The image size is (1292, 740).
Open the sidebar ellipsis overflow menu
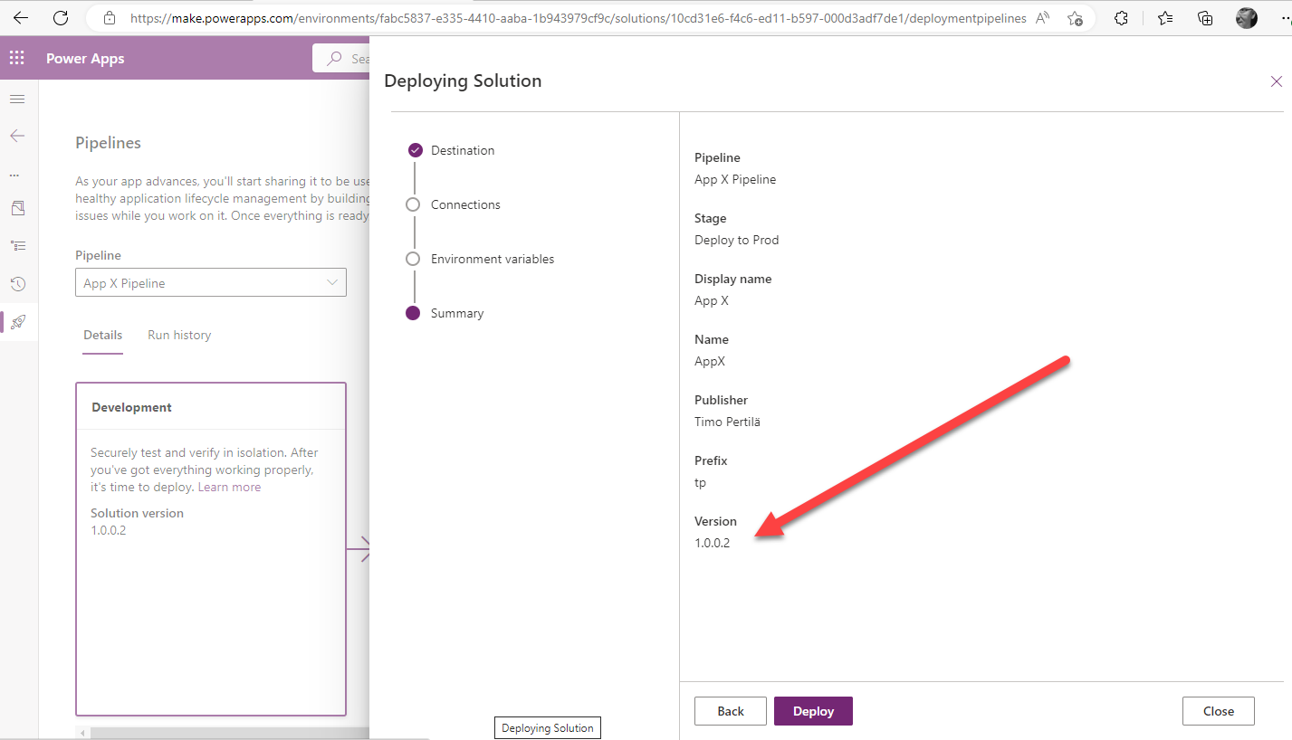pos(14,175)
